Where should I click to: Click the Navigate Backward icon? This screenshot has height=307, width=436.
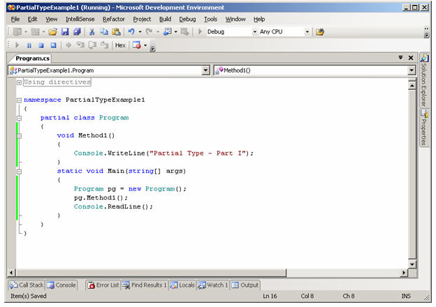[168, 32]
